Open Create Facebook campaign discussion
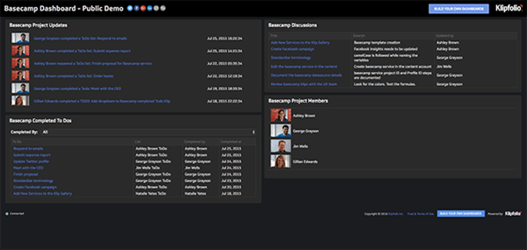 (x=292, y=49)
